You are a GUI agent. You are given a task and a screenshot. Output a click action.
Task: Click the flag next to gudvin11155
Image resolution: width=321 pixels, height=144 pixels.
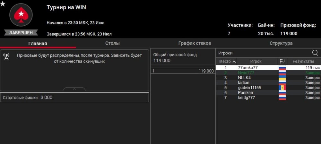tap(282, 88)
